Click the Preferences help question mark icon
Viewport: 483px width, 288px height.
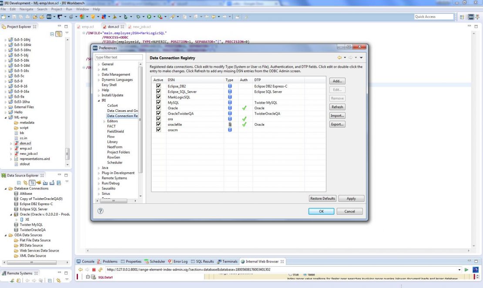[x=101, y=211]
